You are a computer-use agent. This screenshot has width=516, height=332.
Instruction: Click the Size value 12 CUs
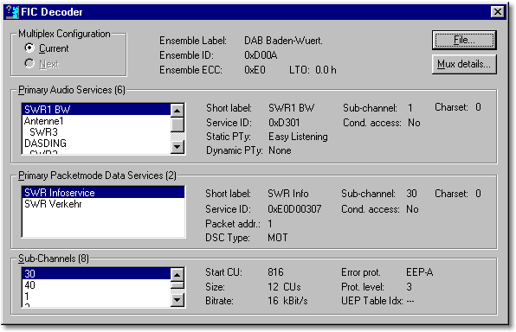click(x=284, y=287)
